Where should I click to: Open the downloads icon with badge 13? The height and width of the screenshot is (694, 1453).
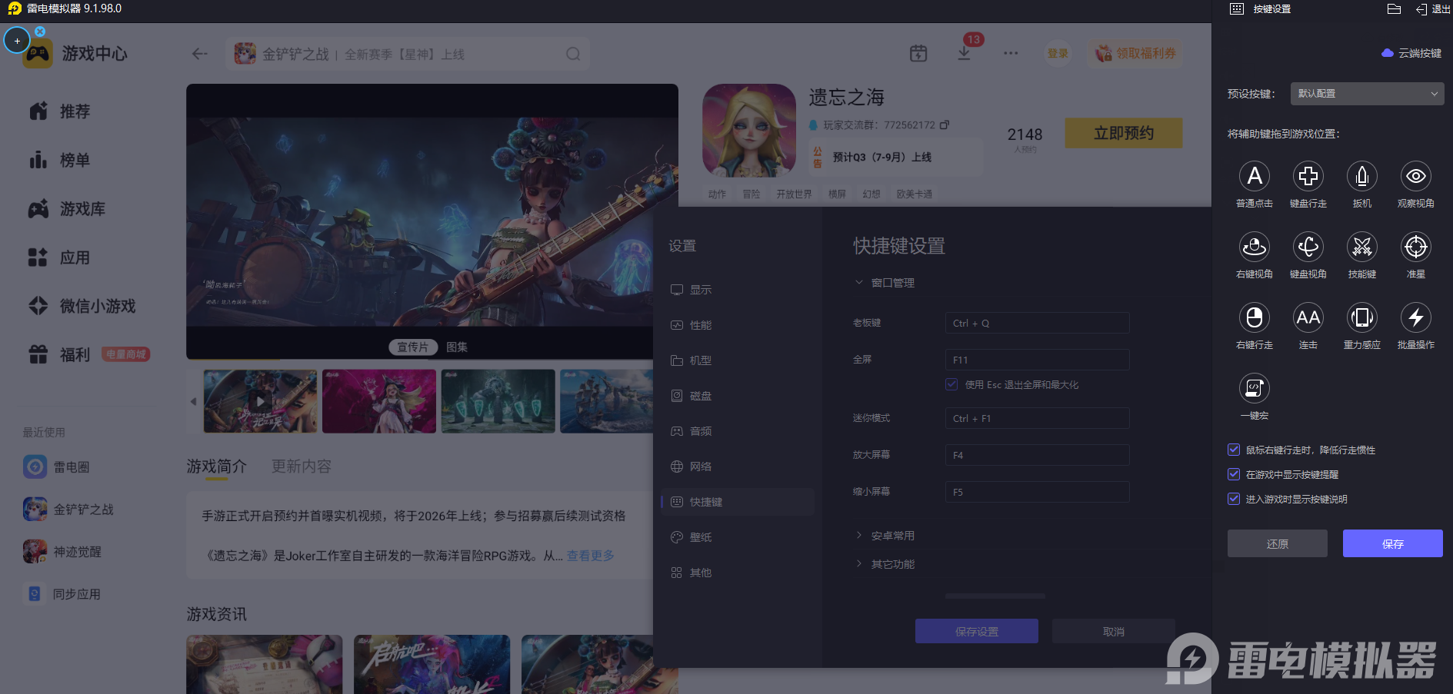[x=965, y=52]
